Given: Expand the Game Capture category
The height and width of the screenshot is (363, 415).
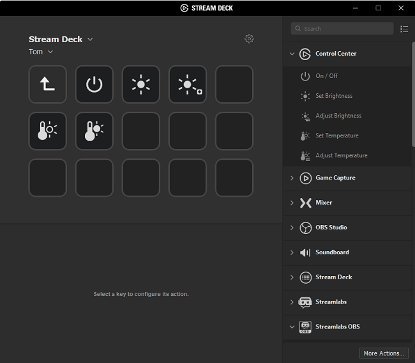Looking at the screenshot, I should click(x=292, y=178).
